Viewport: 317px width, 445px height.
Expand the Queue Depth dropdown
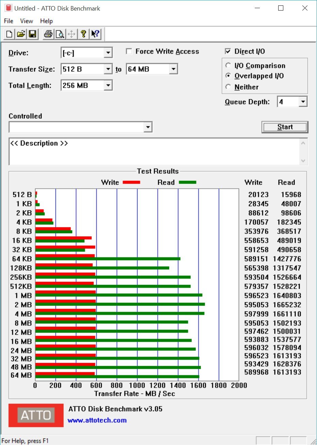(x=303, y=102)
